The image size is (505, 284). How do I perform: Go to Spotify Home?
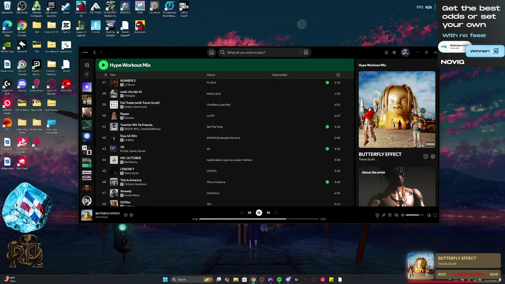[211, 52]
